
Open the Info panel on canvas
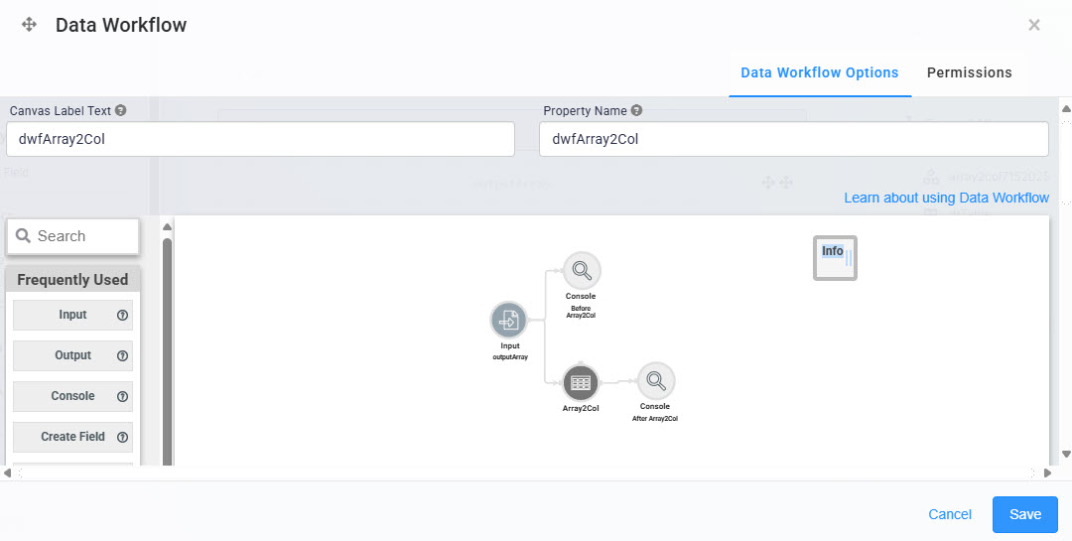pyautogui.click(x=835, y=258)
